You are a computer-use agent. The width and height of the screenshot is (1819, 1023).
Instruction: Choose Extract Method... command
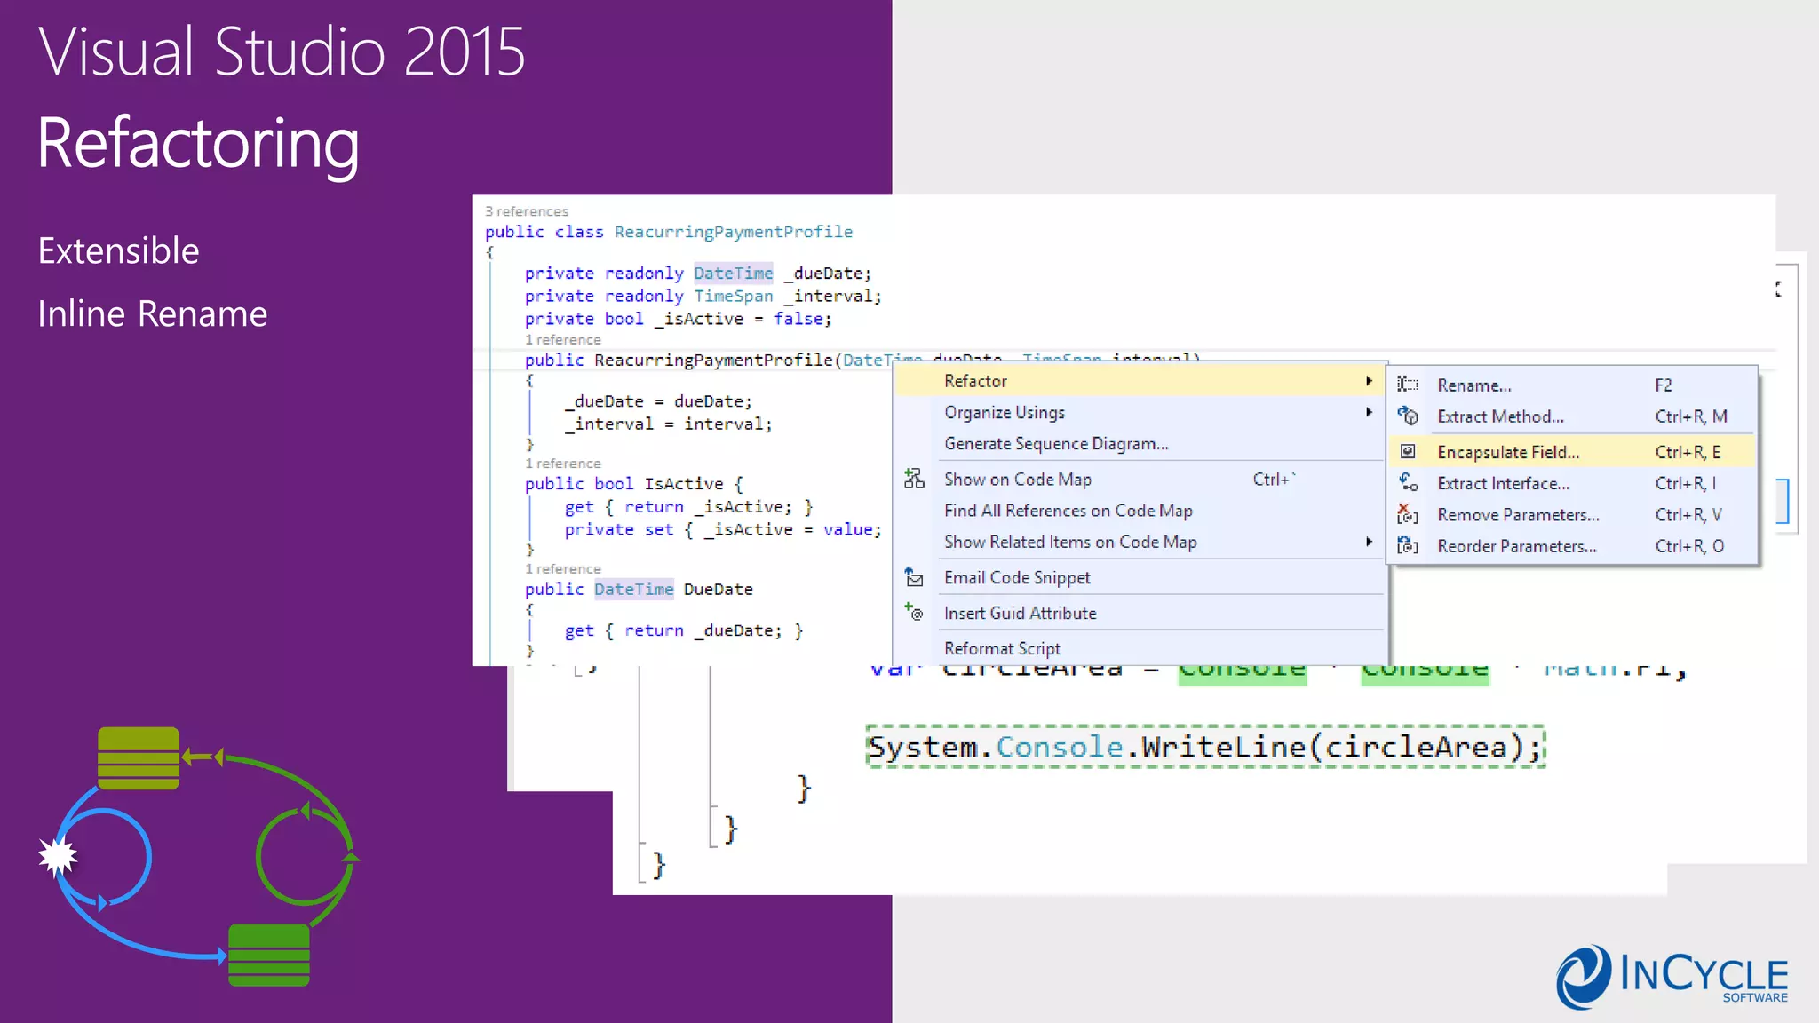pos(1572,416)
